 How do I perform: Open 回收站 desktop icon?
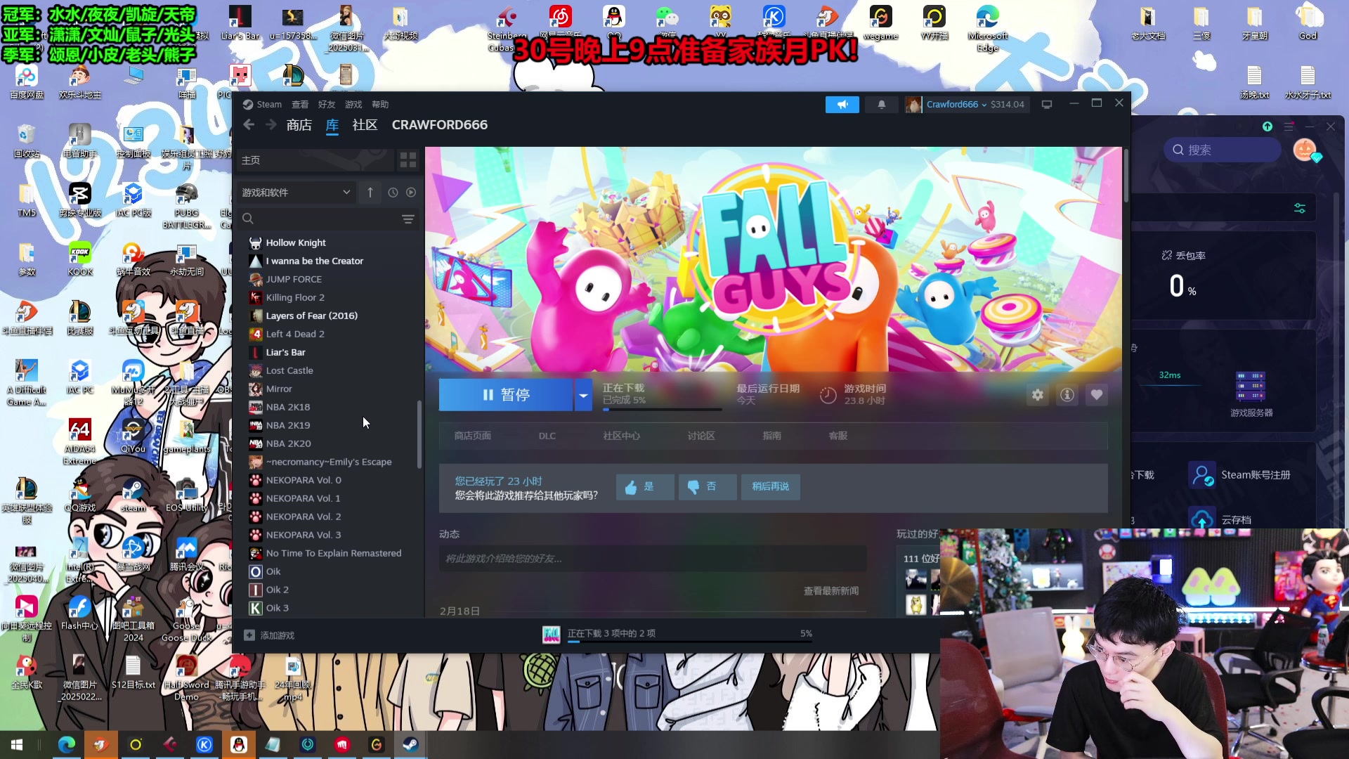[x=27, y=140]
